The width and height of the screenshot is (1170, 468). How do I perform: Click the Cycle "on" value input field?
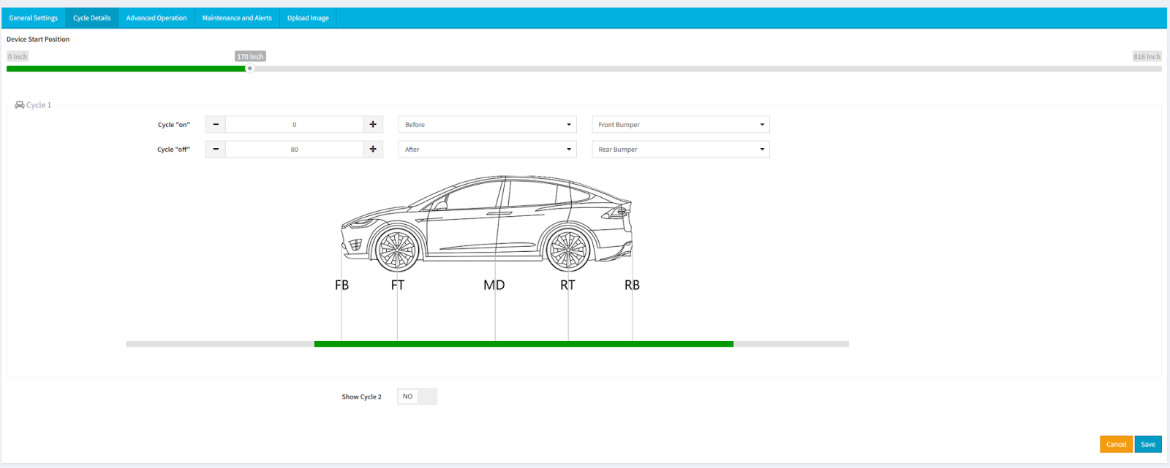[294, 125]
